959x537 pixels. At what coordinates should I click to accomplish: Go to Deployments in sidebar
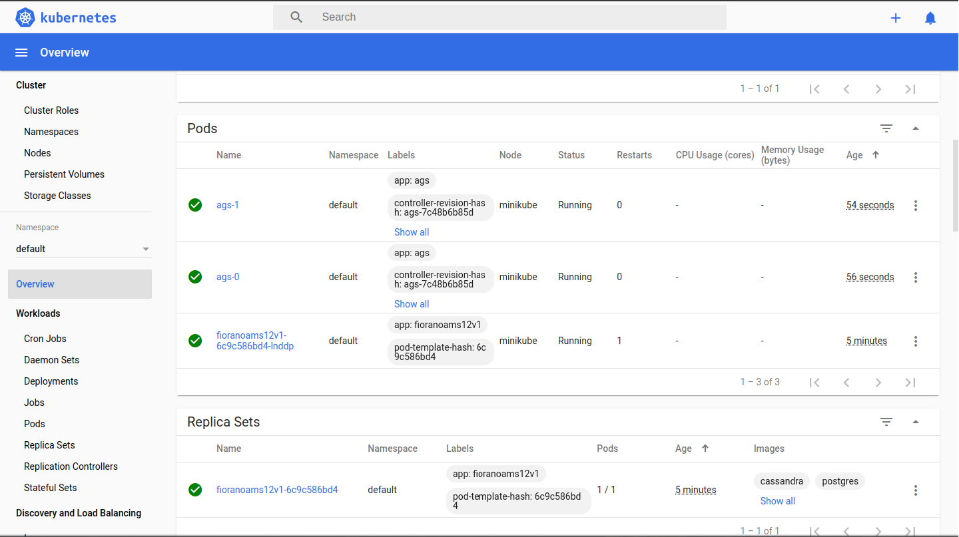pyautogui.click(x=51, y=381)
